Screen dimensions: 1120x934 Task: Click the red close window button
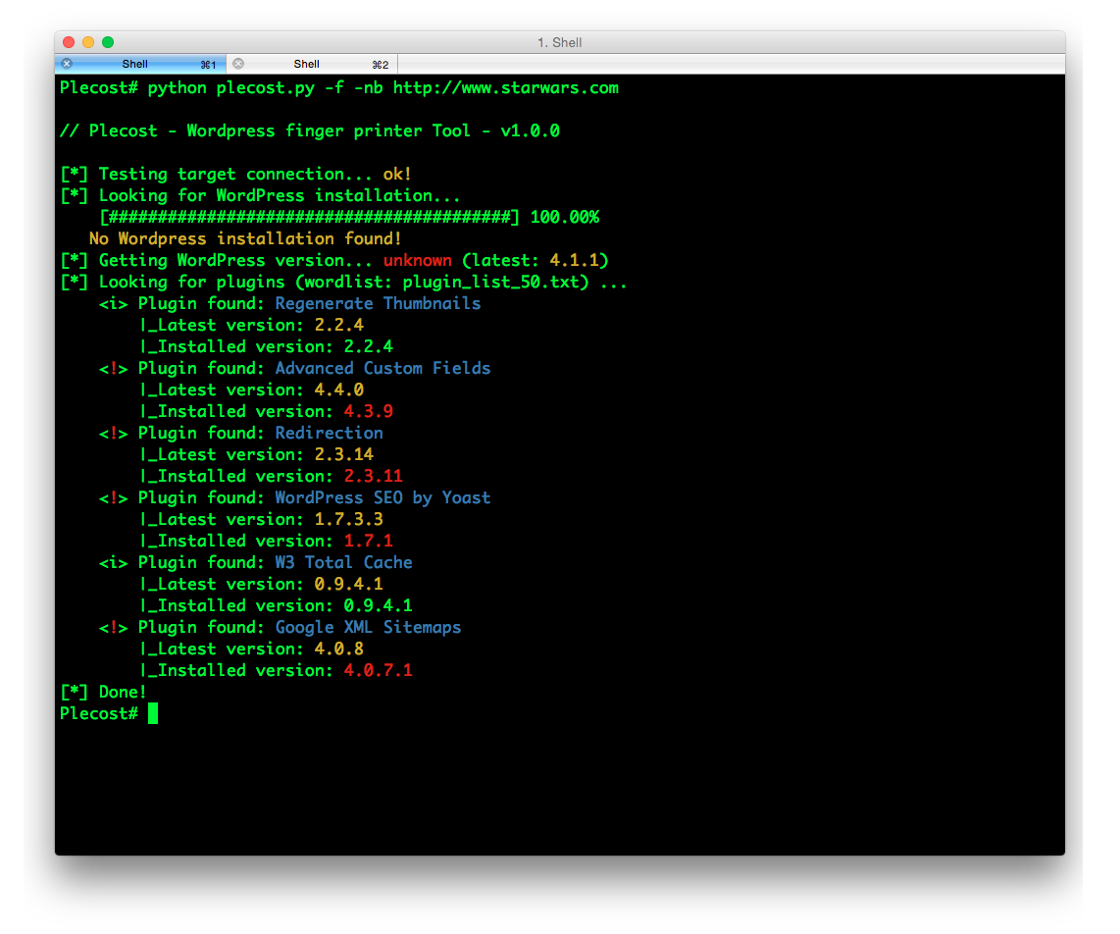coord(70,42)
